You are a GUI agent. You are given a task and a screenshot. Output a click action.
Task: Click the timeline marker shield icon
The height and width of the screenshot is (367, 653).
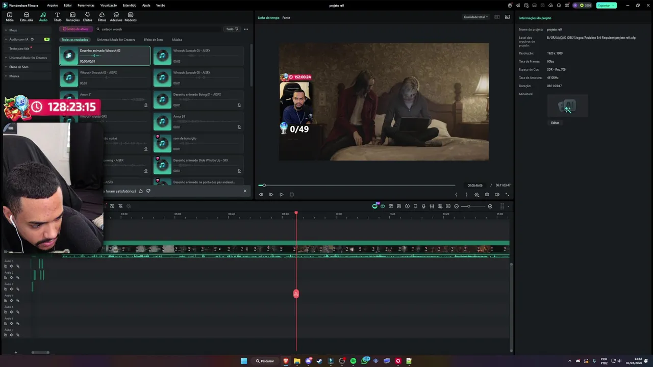(415, 206)
